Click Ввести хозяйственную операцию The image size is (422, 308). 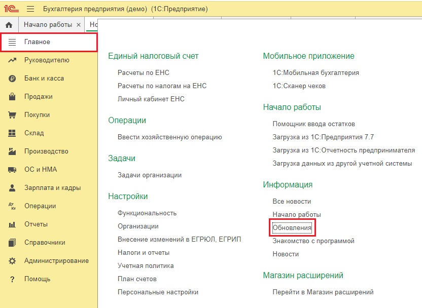pyautogui.click(x=170, y=137)
